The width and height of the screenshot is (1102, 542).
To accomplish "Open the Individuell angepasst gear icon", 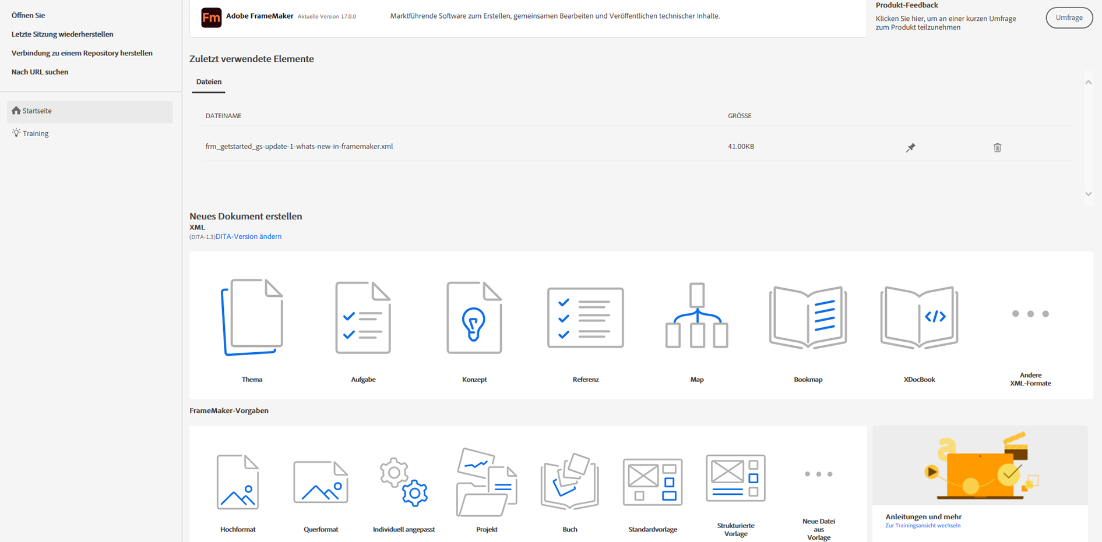I will [404, 483].
